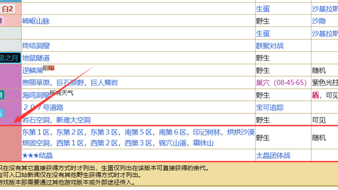Open the 煦丽草原 link

pyautogui.click(x=36, y=82)
